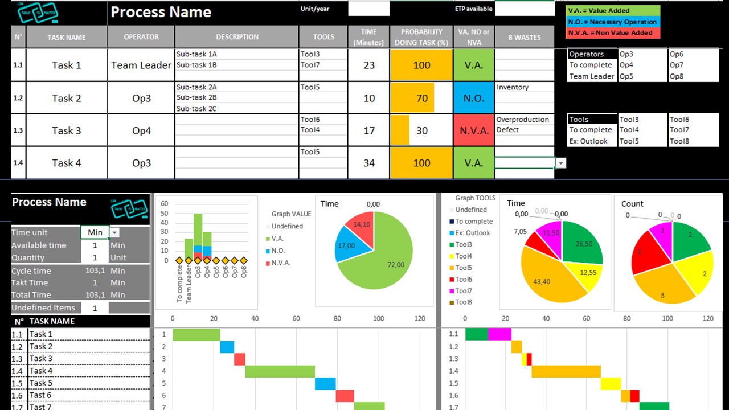Select the Task 2 probability bar showing 70

[x=412, y=98]
